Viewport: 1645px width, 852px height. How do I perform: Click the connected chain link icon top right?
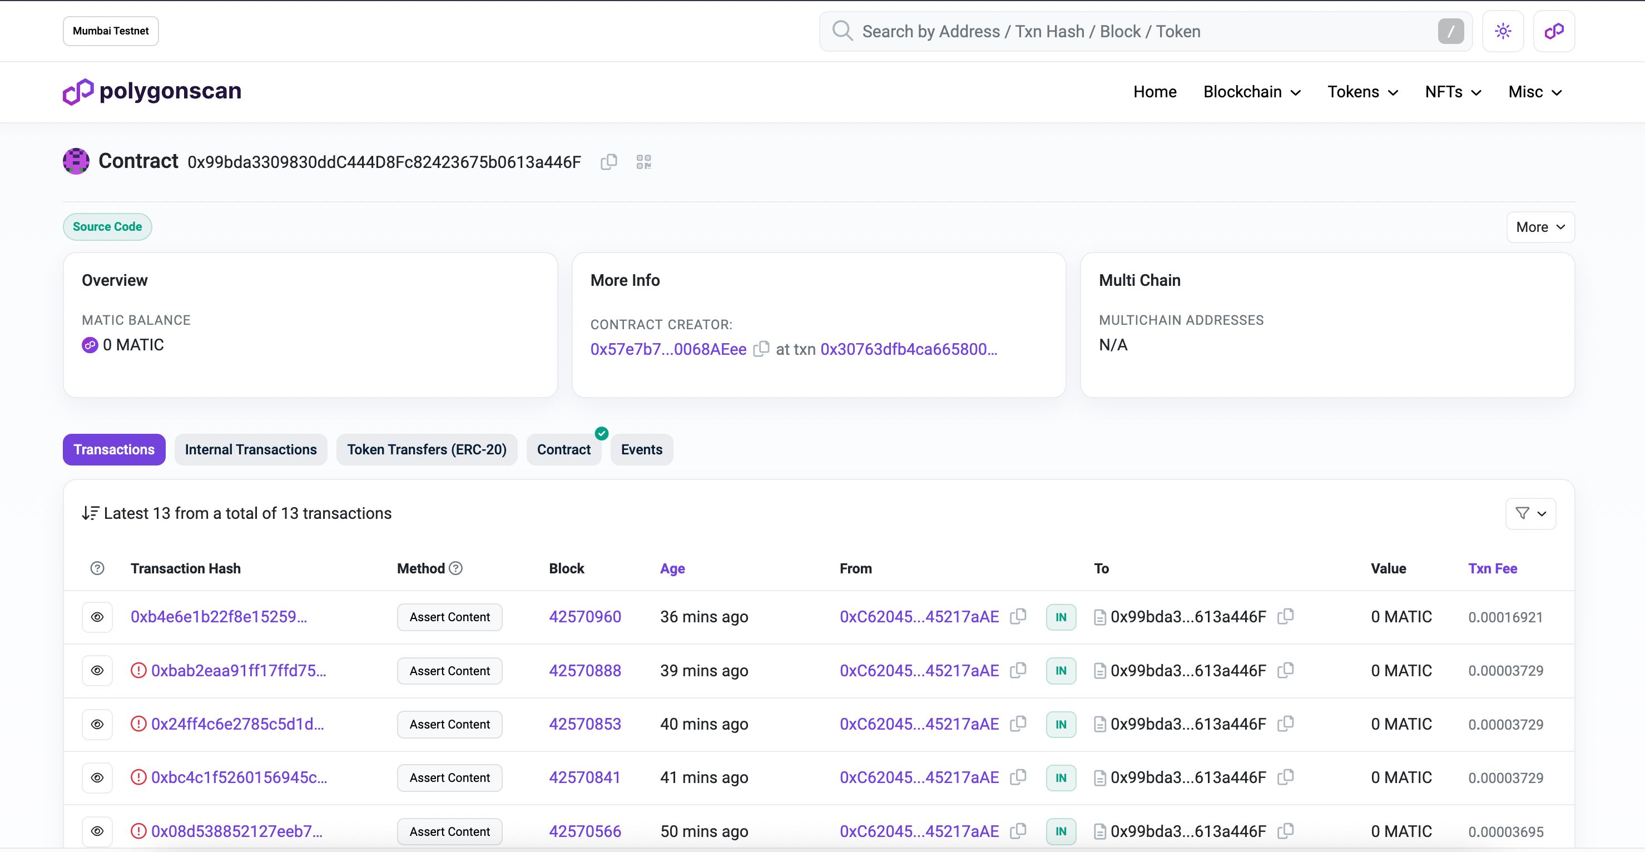(x=1554, y=31)
